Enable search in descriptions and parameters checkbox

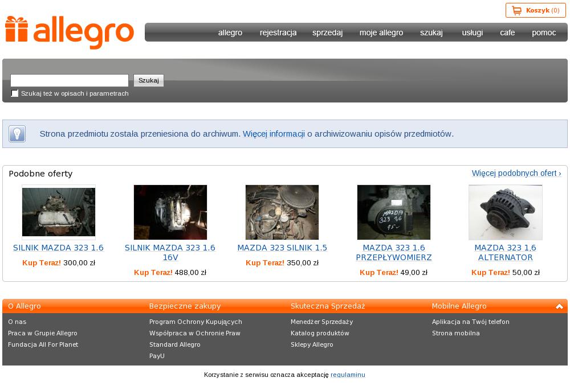coord(15,93)
